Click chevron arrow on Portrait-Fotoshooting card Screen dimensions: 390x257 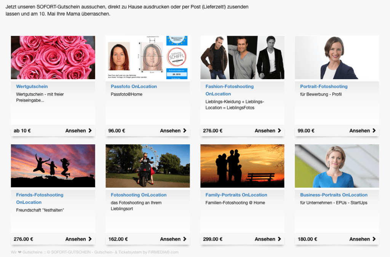[x=374, y=131]
